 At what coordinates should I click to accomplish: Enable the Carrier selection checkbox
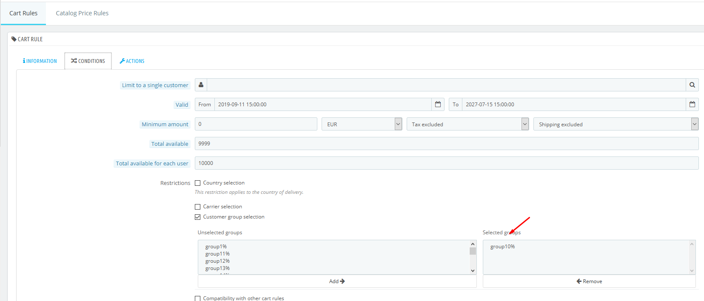(197, 207)
